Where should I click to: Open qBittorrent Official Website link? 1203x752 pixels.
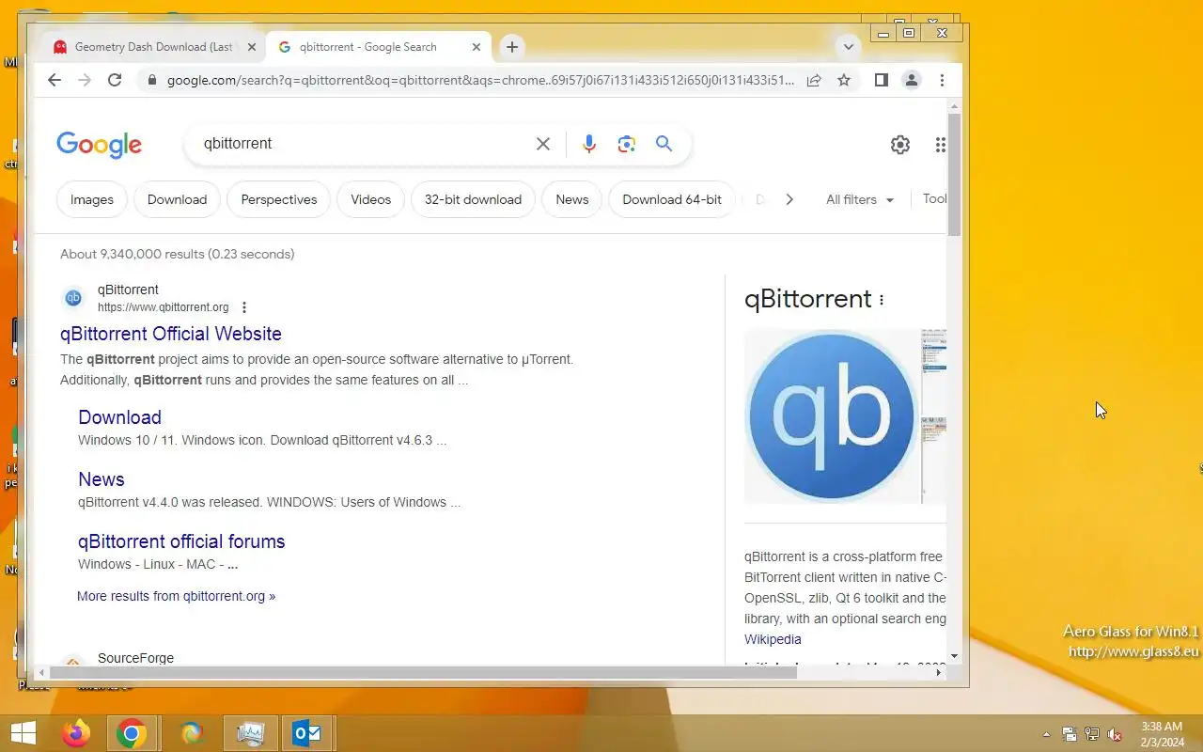171,334
